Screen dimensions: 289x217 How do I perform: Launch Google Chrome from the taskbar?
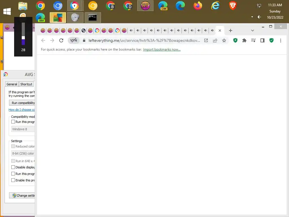point(40,6)
